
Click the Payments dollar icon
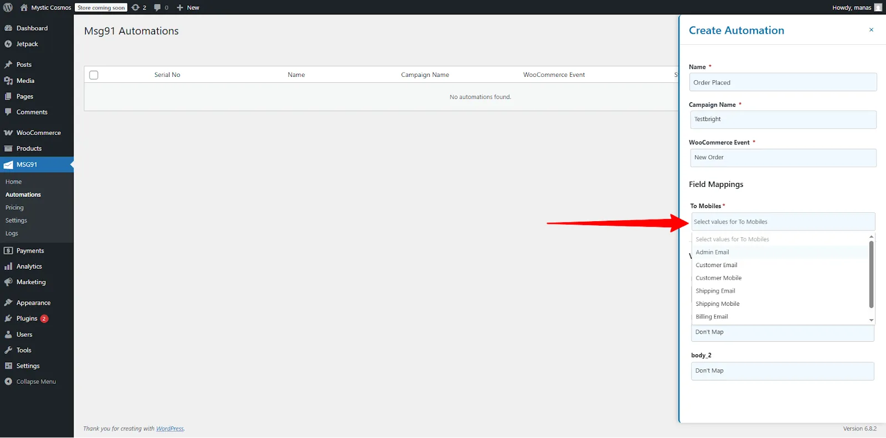click(x=8, y=251)
